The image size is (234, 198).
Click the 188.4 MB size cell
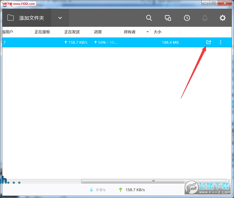(x=170, y=43)
